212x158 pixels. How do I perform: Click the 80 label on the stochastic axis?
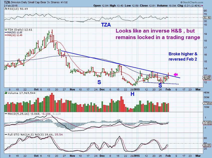[x=205, y=138]
